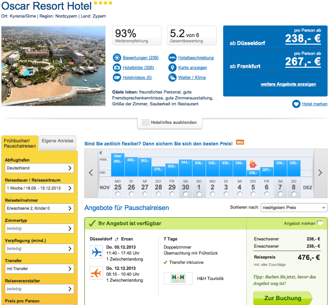Switch to Eigene Anreise tab
The width and height of the screenshot is (329, 305).
(x=57, y=143)
